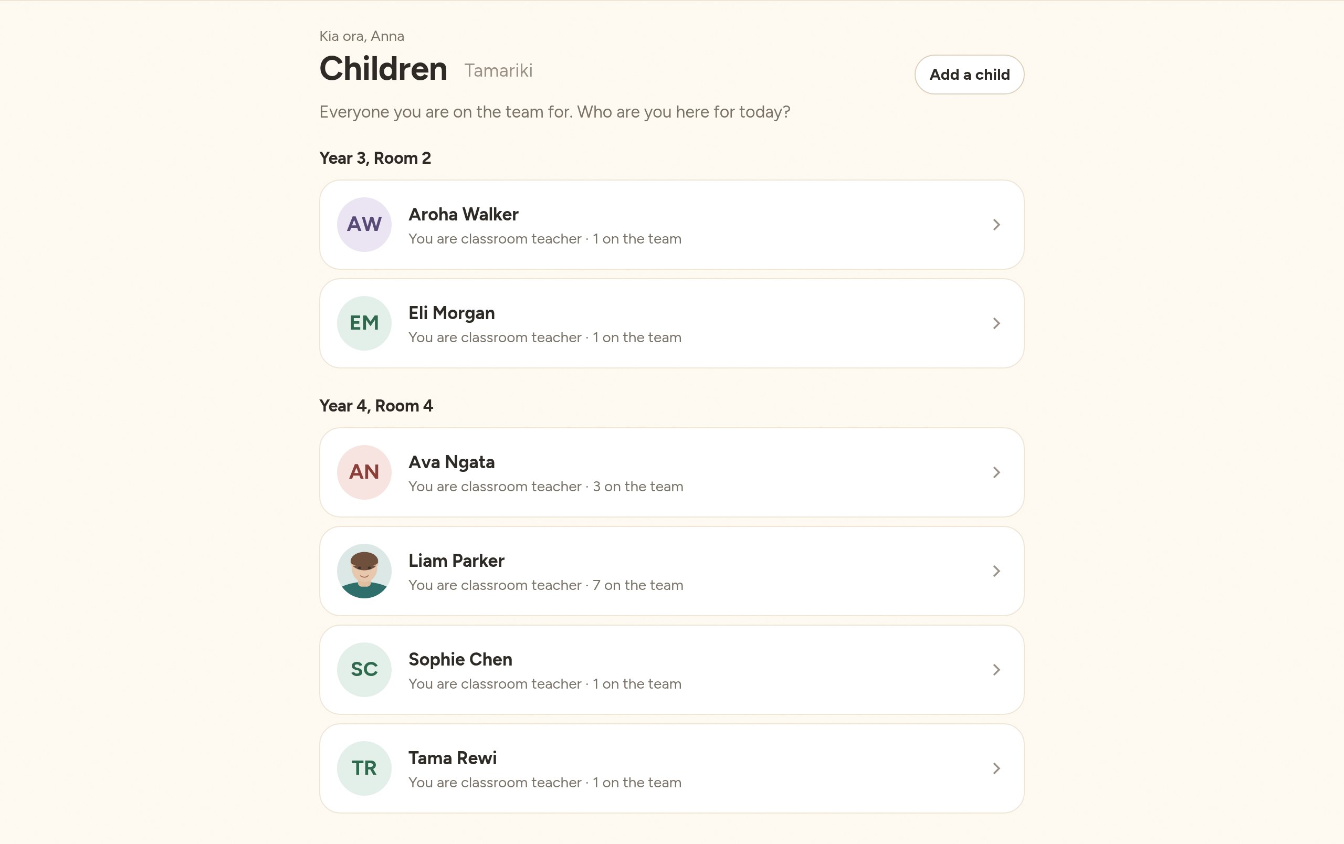
Task: Open Liam Parker via the chevron arrow
Action: click(x=996, y=571)
